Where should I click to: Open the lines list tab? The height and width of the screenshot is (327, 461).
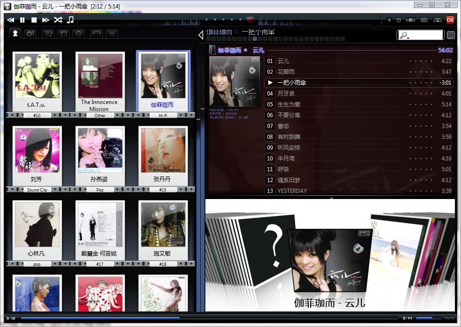(112, 34)
